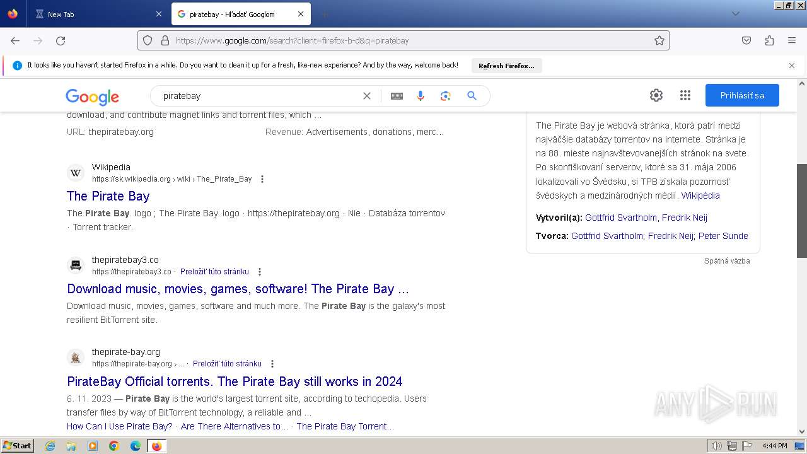This screenshot has width=807, height=454.
Task: Open options dots for the thepirate-bay.org result
Action: [x=272, y=364]
